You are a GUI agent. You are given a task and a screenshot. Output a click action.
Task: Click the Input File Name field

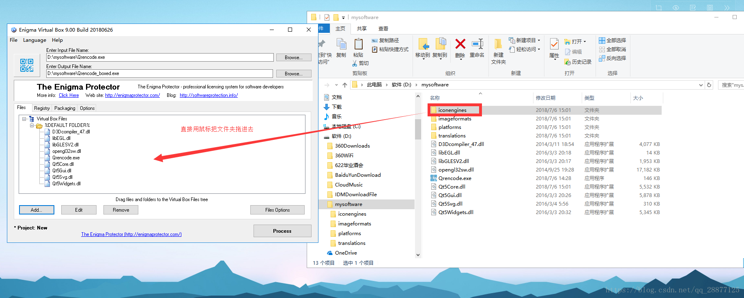coord(160,57)
